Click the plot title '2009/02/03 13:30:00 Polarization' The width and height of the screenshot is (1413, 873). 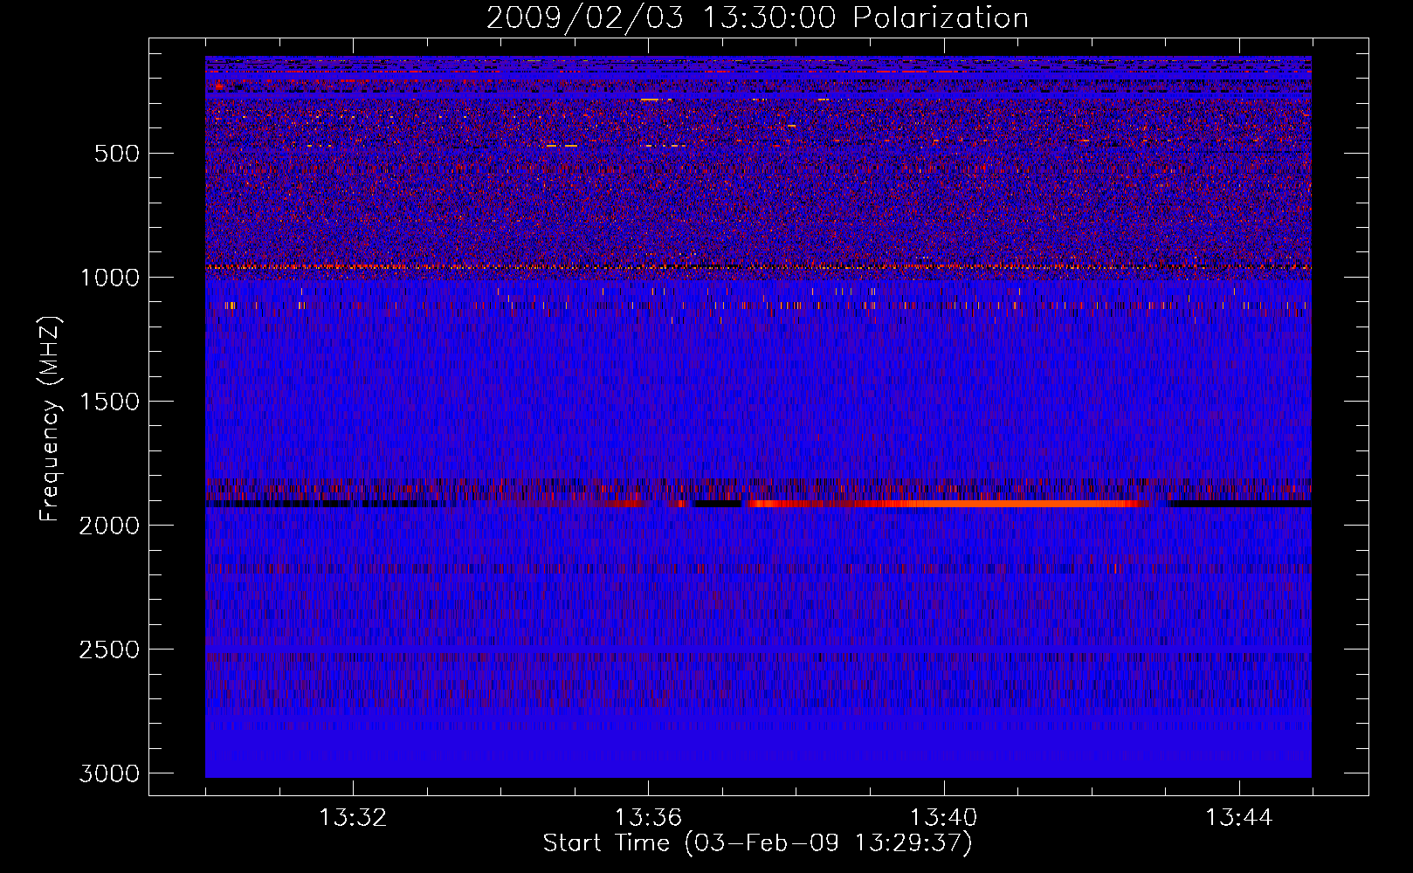[x=757, y=17]
